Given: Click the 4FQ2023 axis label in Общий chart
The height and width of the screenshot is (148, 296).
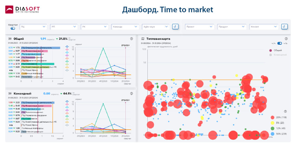Looking at the screenshot, I should 103,81.
